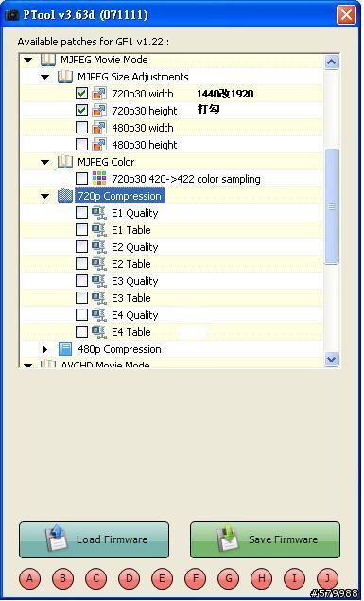364x601 pixels.
Task: Click the E1 Table patch icon
Action: pyautogui.click(x=99, y=230)
